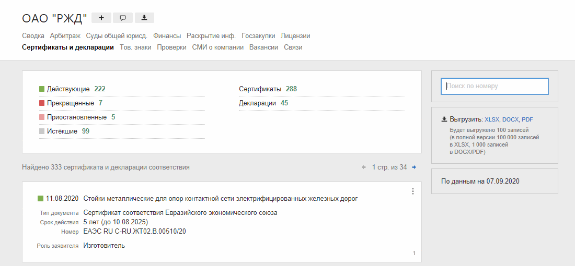
Task: Click the previous page left arrow
Action: [364, 167]
